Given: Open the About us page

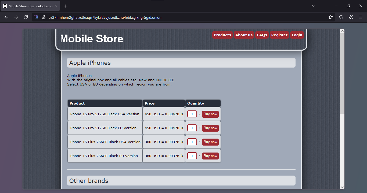Looking at the screenshot, I should point(244,35).
